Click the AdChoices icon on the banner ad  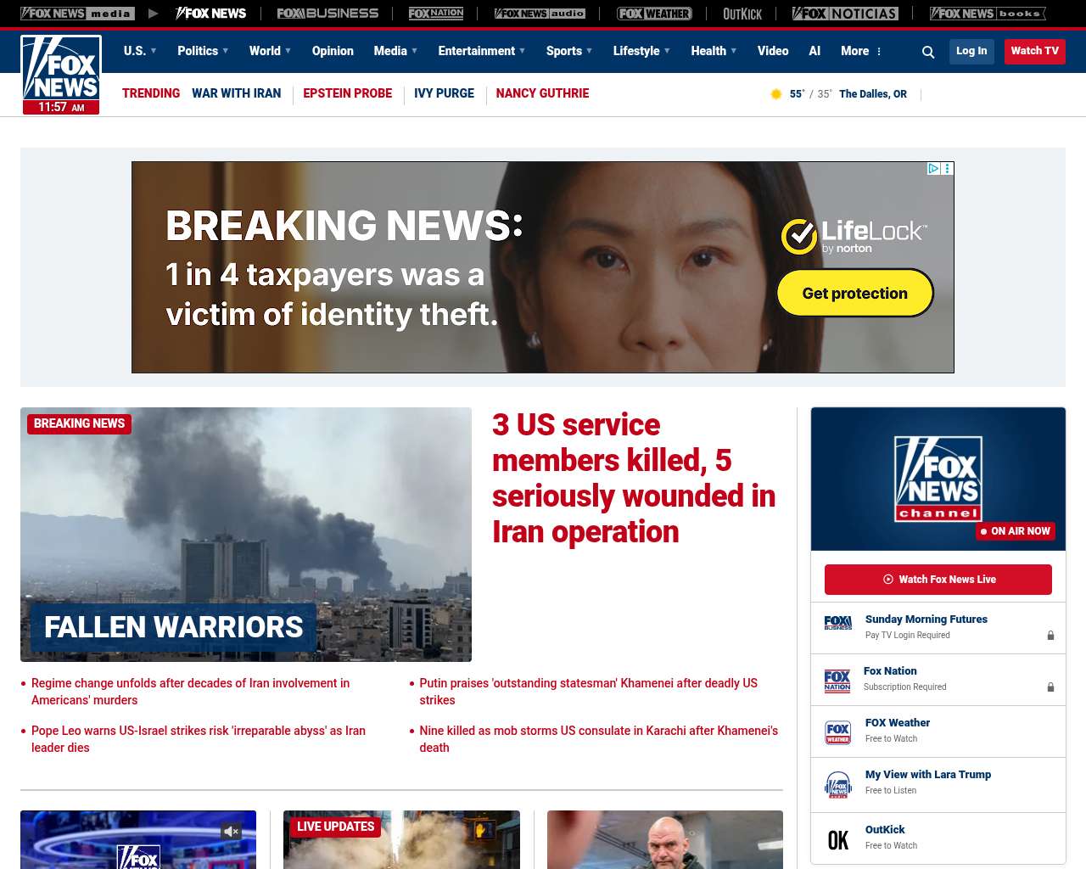(x=933, y=169)
